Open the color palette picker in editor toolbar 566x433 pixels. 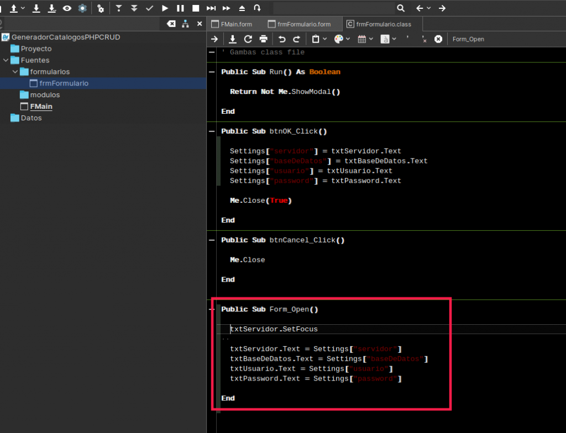pyautogui.click(x=338, y=39)
